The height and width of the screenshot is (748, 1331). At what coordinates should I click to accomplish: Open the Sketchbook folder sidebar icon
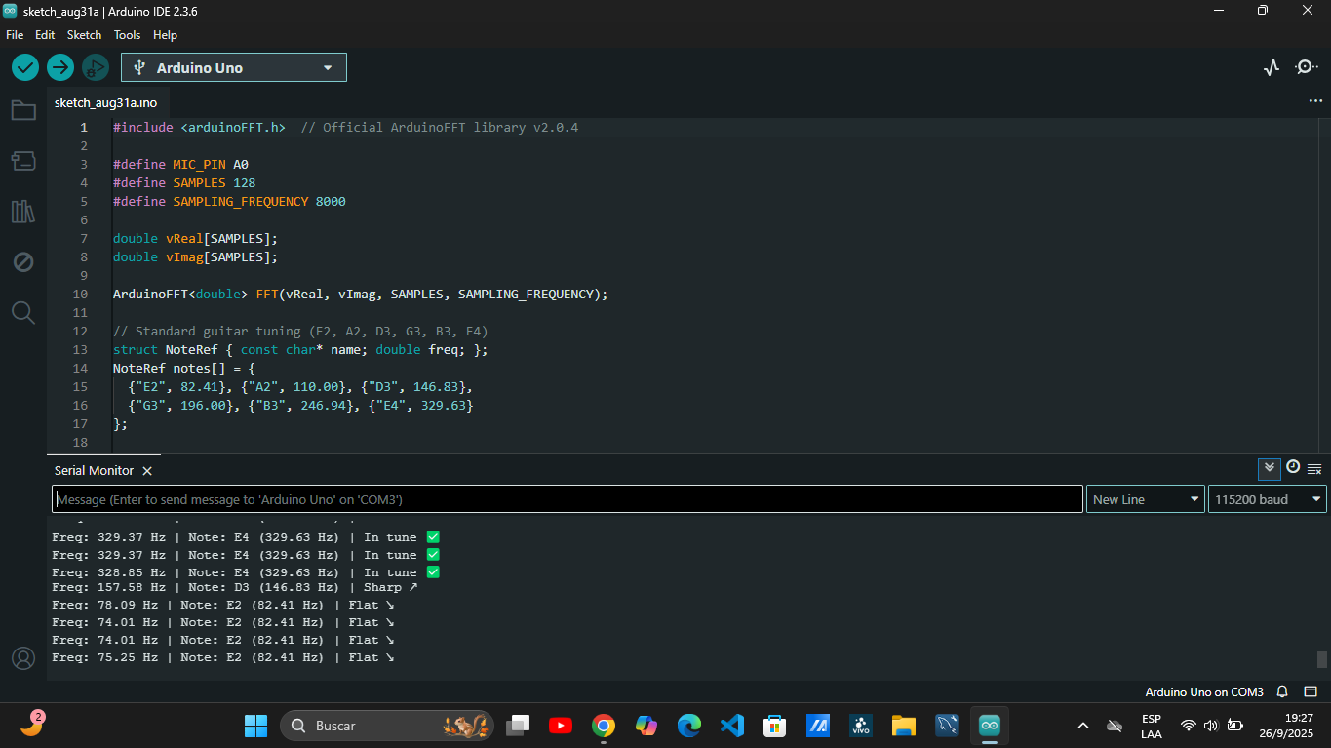click(x=23, y=110)
